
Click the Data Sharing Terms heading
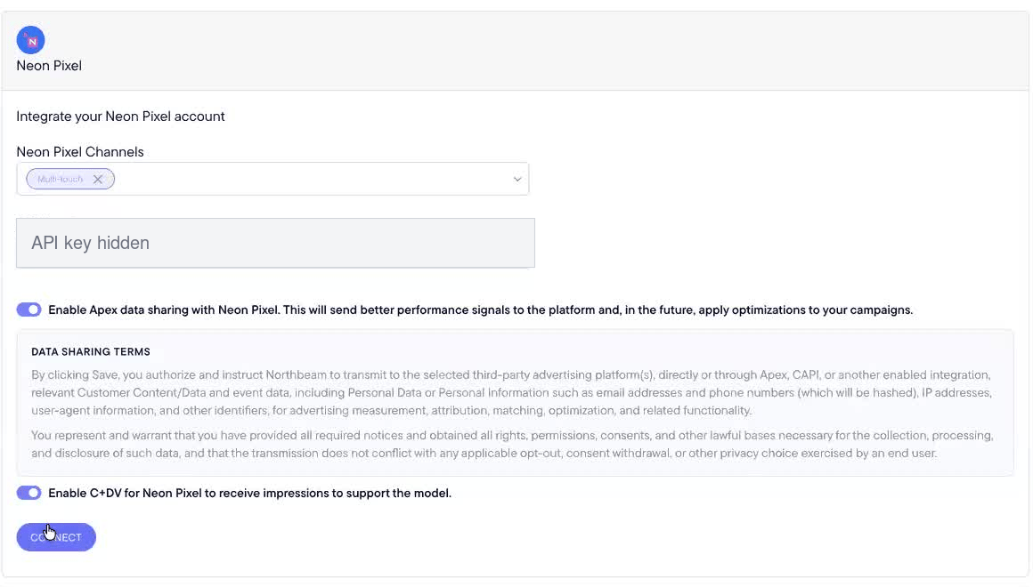click(91, 351)
